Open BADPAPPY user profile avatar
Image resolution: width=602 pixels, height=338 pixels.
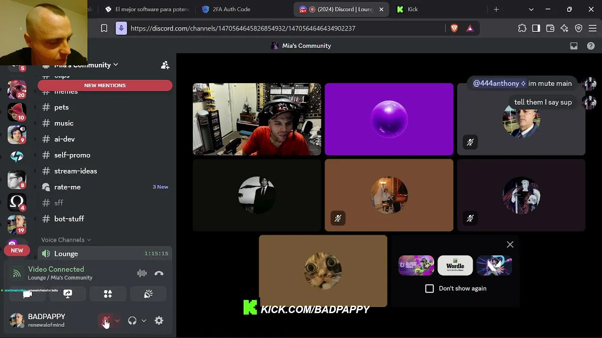point(17,320)
